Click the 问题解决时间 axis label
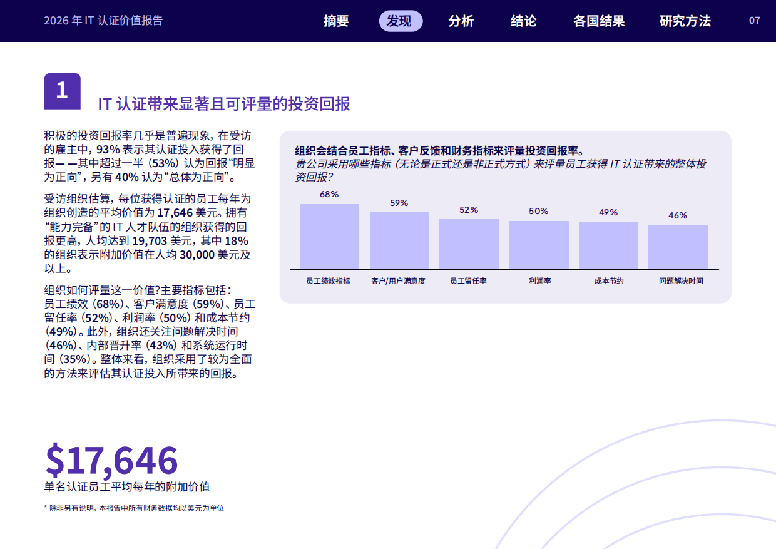 [681, 281]
